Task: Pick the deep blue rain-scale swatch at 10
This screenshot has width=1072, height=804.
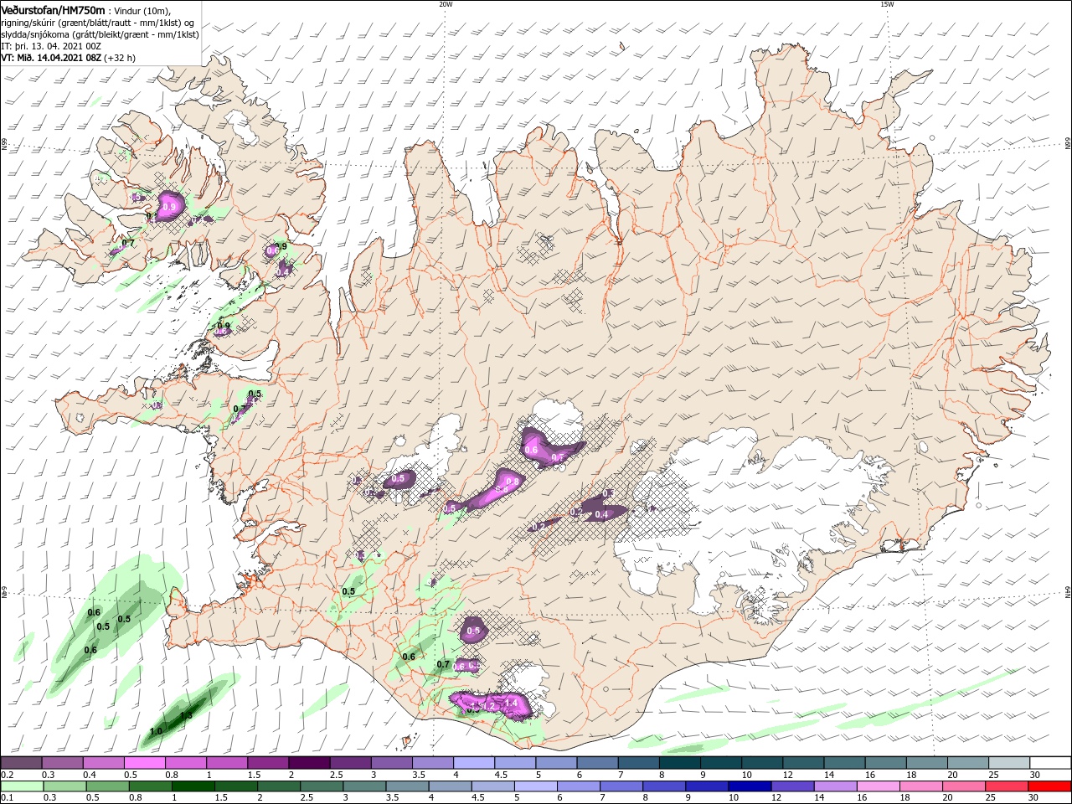Action: (750, 786)
